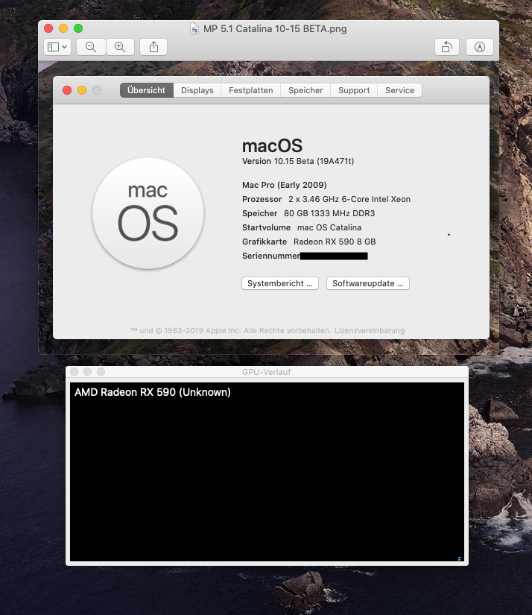The width and height of the screenshot is (532, 615).
Task: Open the Share menu in Preview
Action: pos(153,47)
